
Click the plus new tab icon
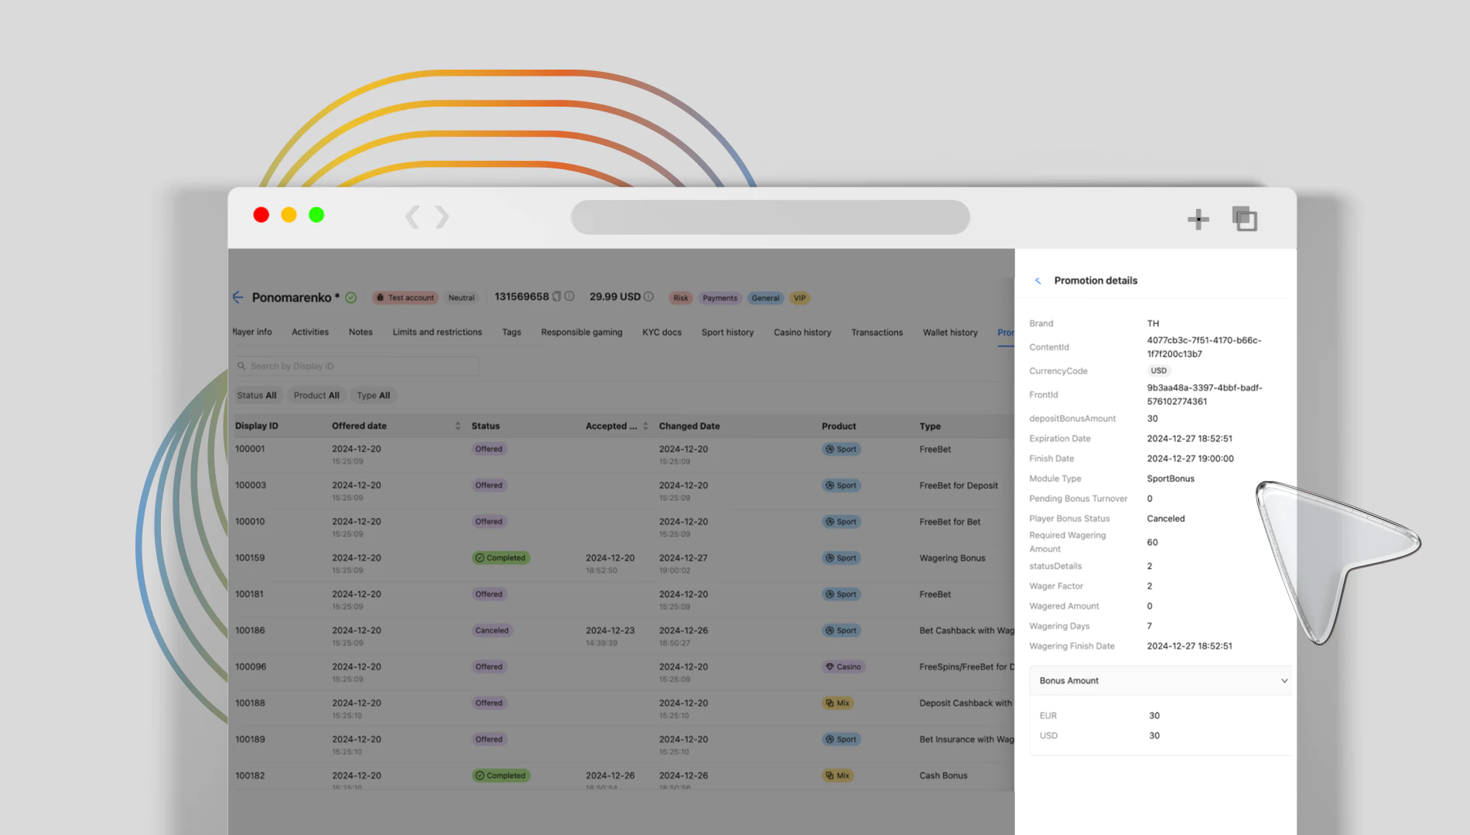pos(1198,220)
